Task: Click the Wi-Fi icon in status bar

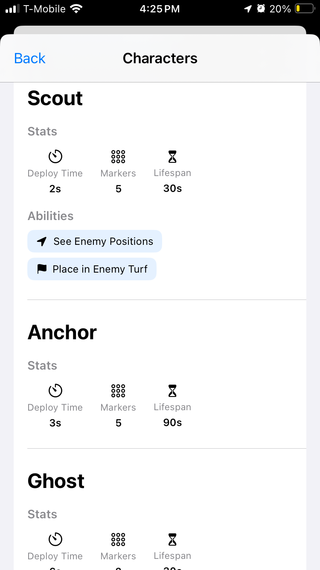Action: pyautogui.click(x=76, y=9)
